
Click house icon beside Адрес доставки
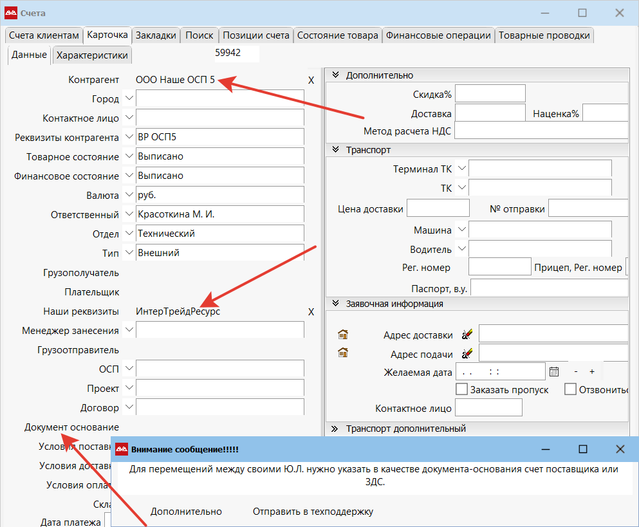(343, 334)
